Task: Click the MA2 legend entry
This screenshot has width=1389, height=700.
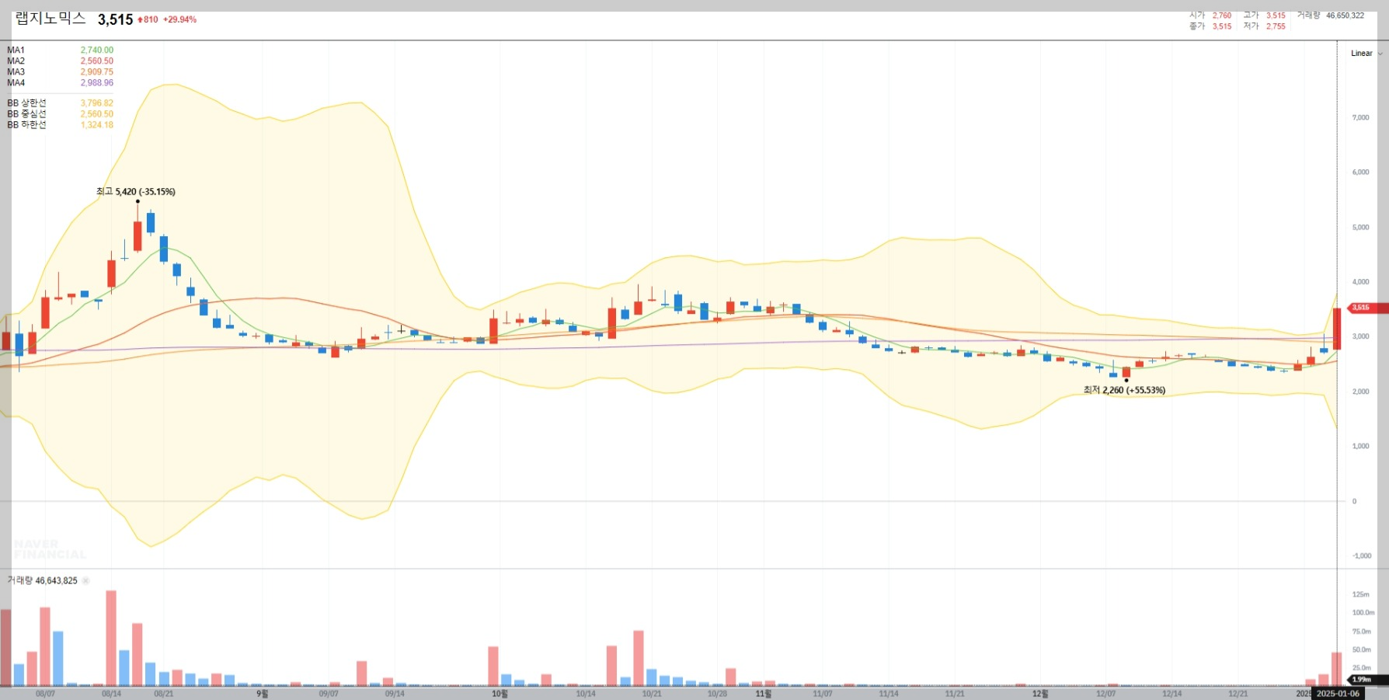Action: click(x=60, y=61)
